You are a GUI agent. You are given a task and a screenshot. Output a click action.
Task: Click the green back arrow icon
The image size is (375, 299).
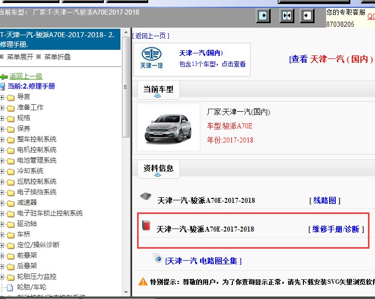tap(4, 77)
